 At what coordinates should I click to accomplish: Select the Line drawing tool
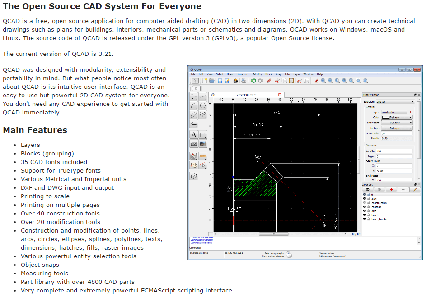[203, 96]
